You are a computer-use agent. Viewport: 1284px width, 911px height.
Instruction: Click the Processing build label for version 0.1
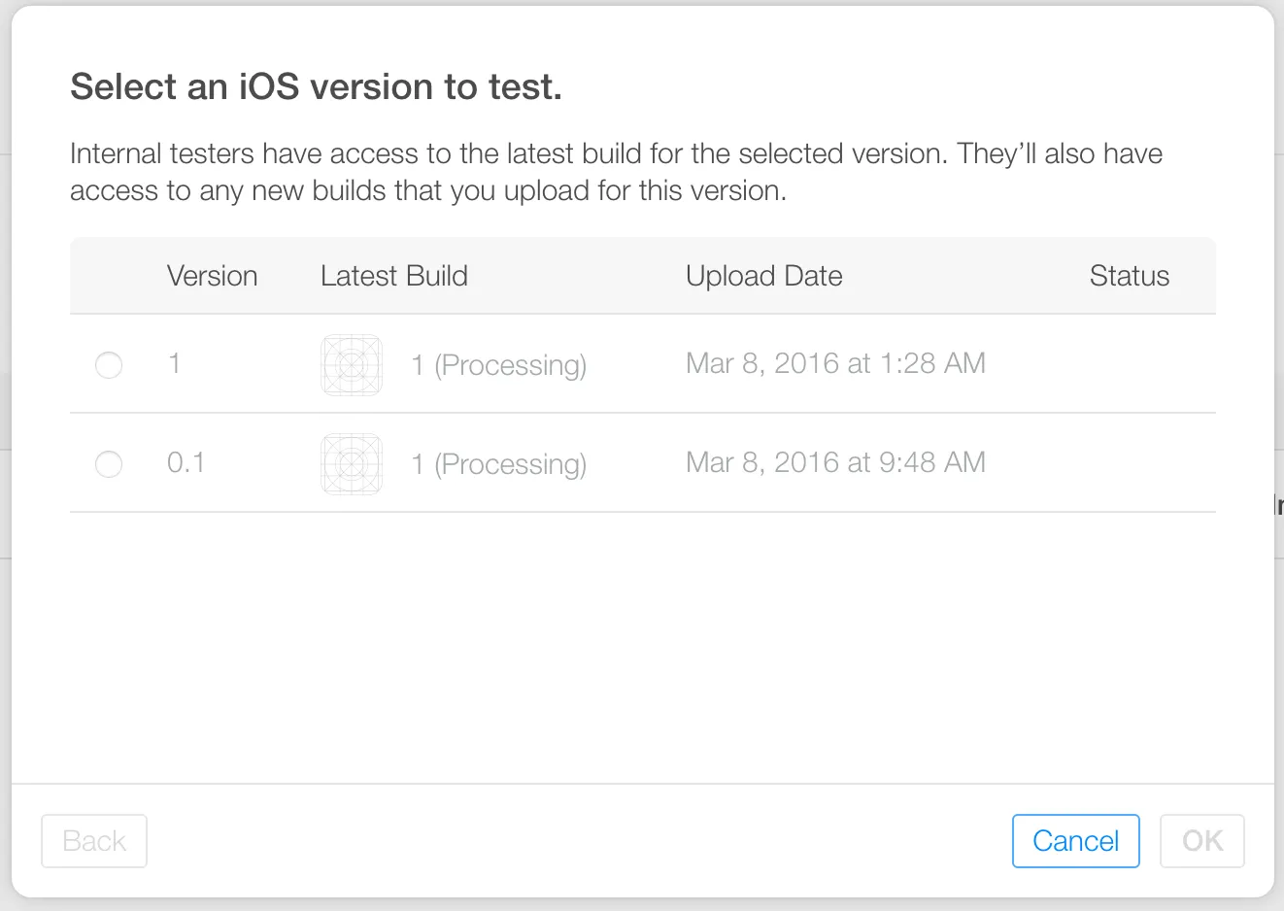[x=499, y=464]
